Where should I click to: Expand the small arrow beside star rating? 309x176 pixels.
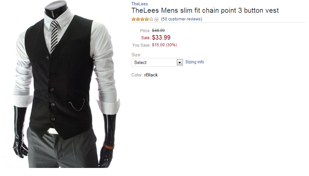click(x=156, y=19)
